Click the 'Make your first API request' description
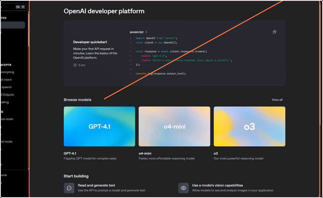This screenshot has width=323, height=198. point(95,53)
